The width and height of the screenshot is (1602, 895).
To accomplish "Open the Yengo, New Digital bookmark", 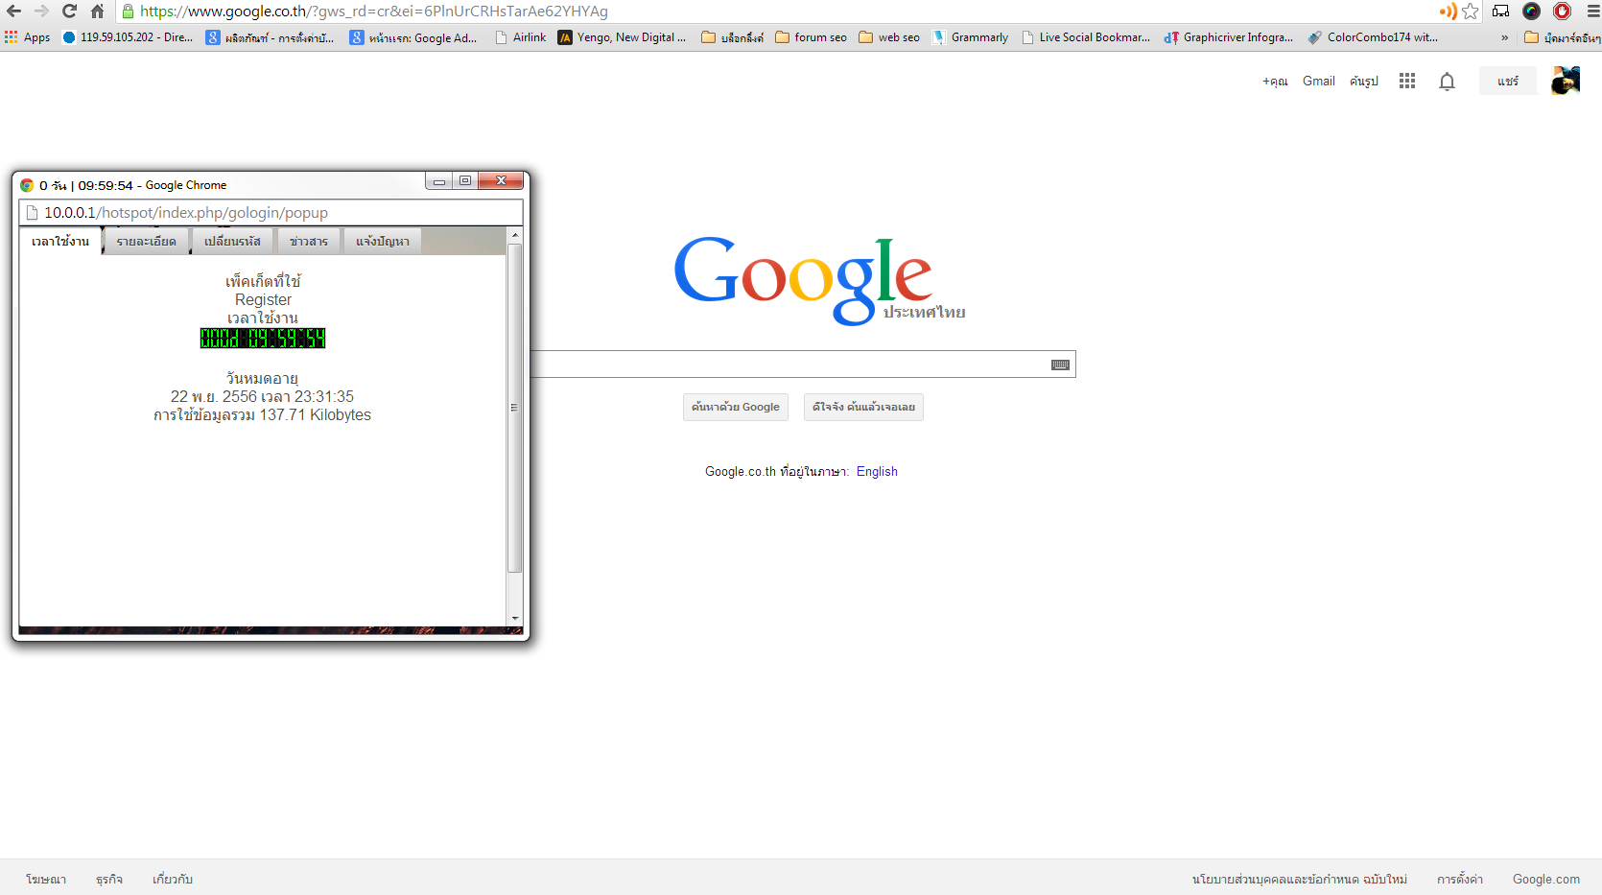I will click(x=622, y=37).
